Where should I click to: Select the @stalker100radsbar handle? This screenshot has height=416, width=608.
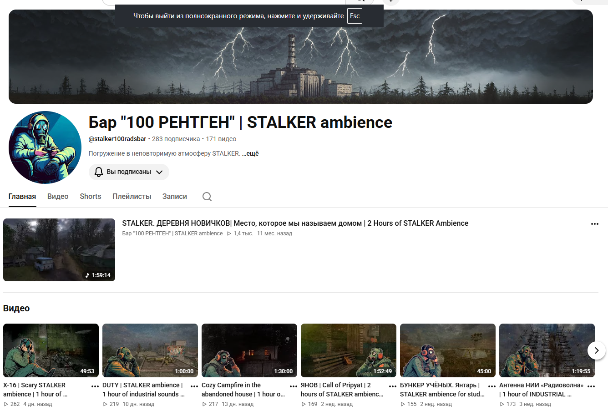117,139
